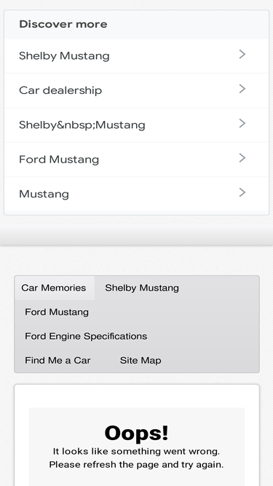
Task: Select the Shelby&nbsp;Mustang list entry text
Action: click(82, 125)
